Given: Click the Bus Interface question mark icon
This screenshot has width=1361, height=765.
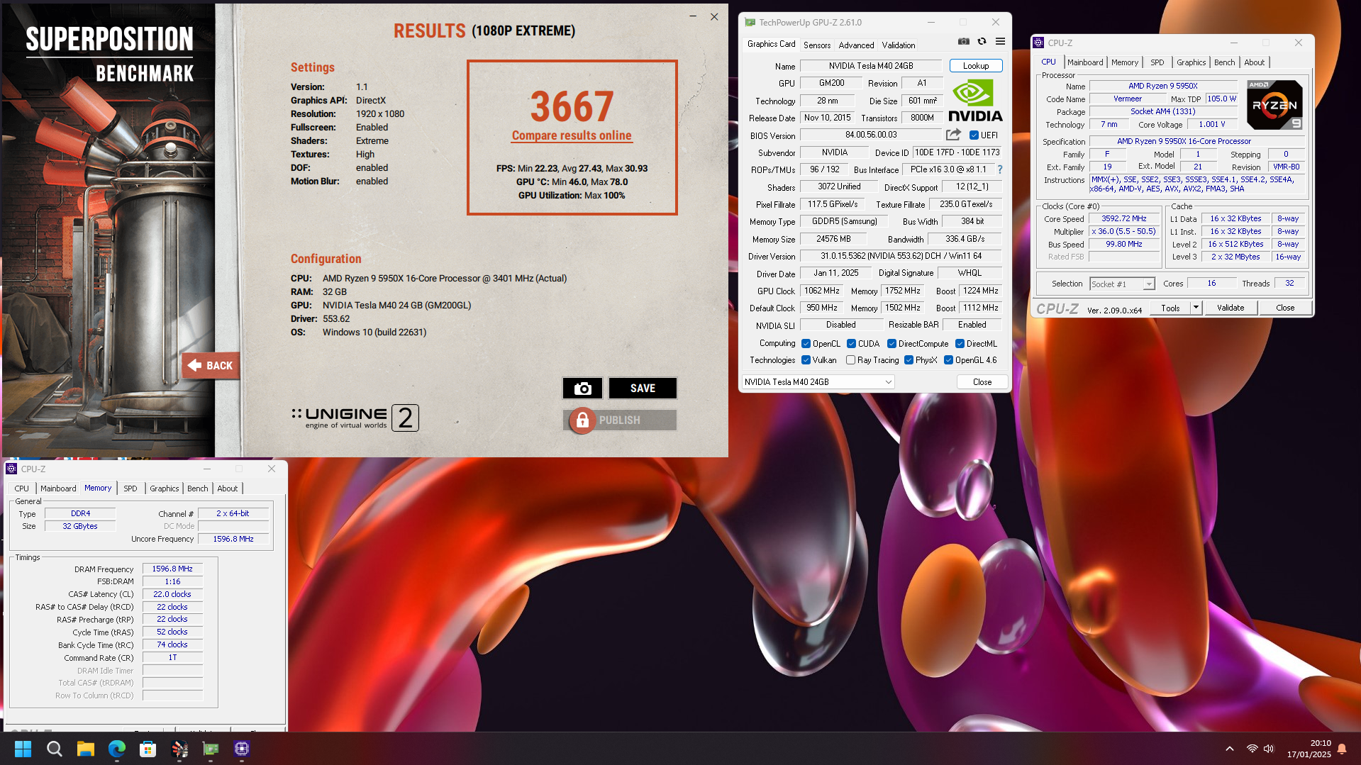Looking at the screenshot, I should (x=1000, y=169).
